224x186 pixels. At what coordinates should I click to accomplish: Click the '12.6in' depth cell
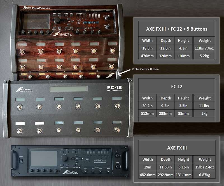coord(165,48)
